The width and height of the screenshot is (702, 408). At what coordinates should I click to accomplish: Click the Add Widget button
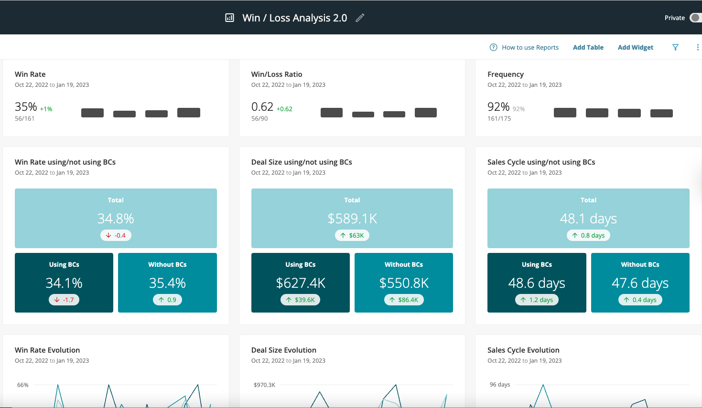pos(636,47)
